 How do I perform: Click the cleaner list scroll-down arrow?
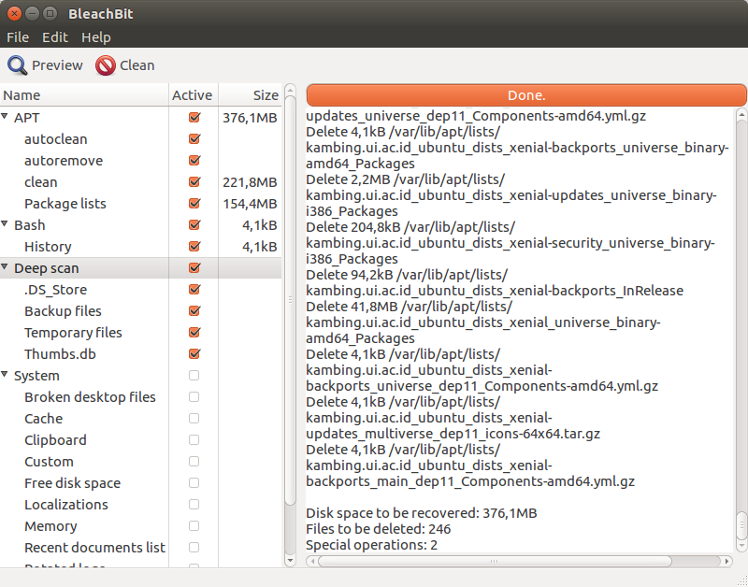[x=290, y=561]
